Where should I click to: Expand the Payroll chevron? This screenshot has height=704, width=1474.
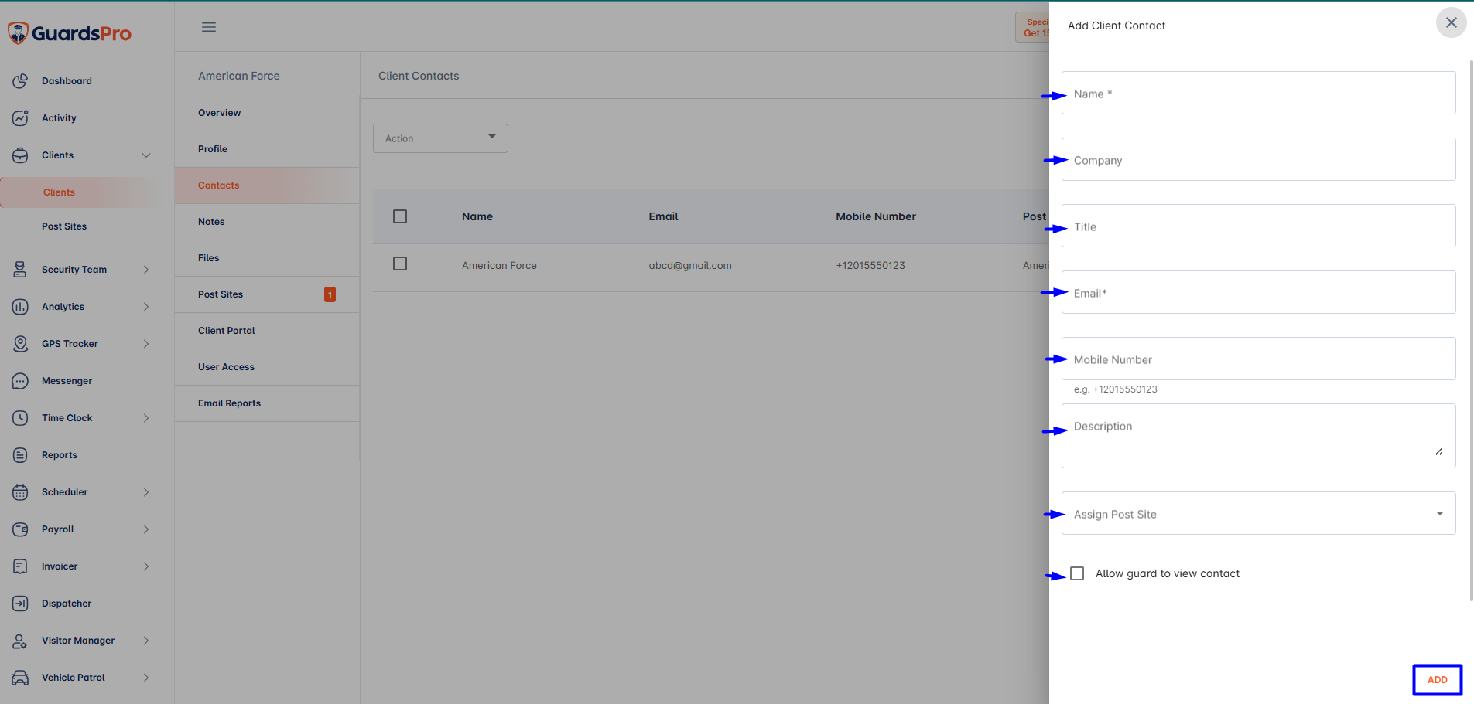tap(146, 529)
